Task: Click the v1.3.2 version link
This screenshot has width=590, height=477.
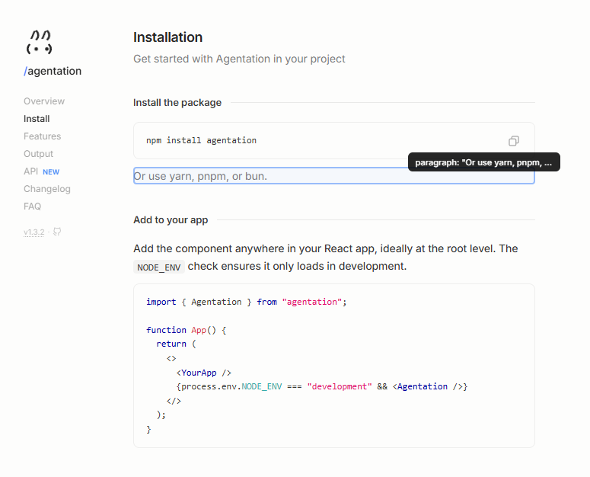Action: tap(34, 232)
